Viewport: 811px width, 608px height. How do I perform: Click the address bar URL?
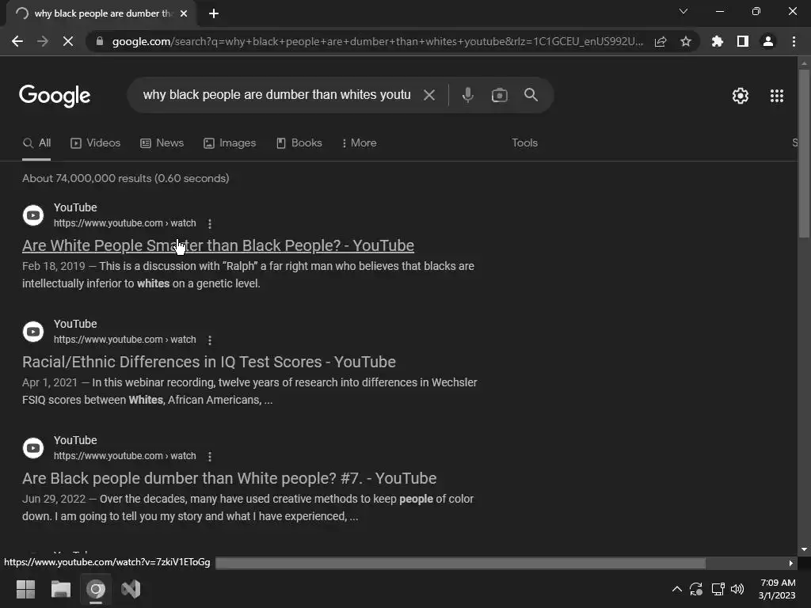pyautogui.click(x=378, y=41)
